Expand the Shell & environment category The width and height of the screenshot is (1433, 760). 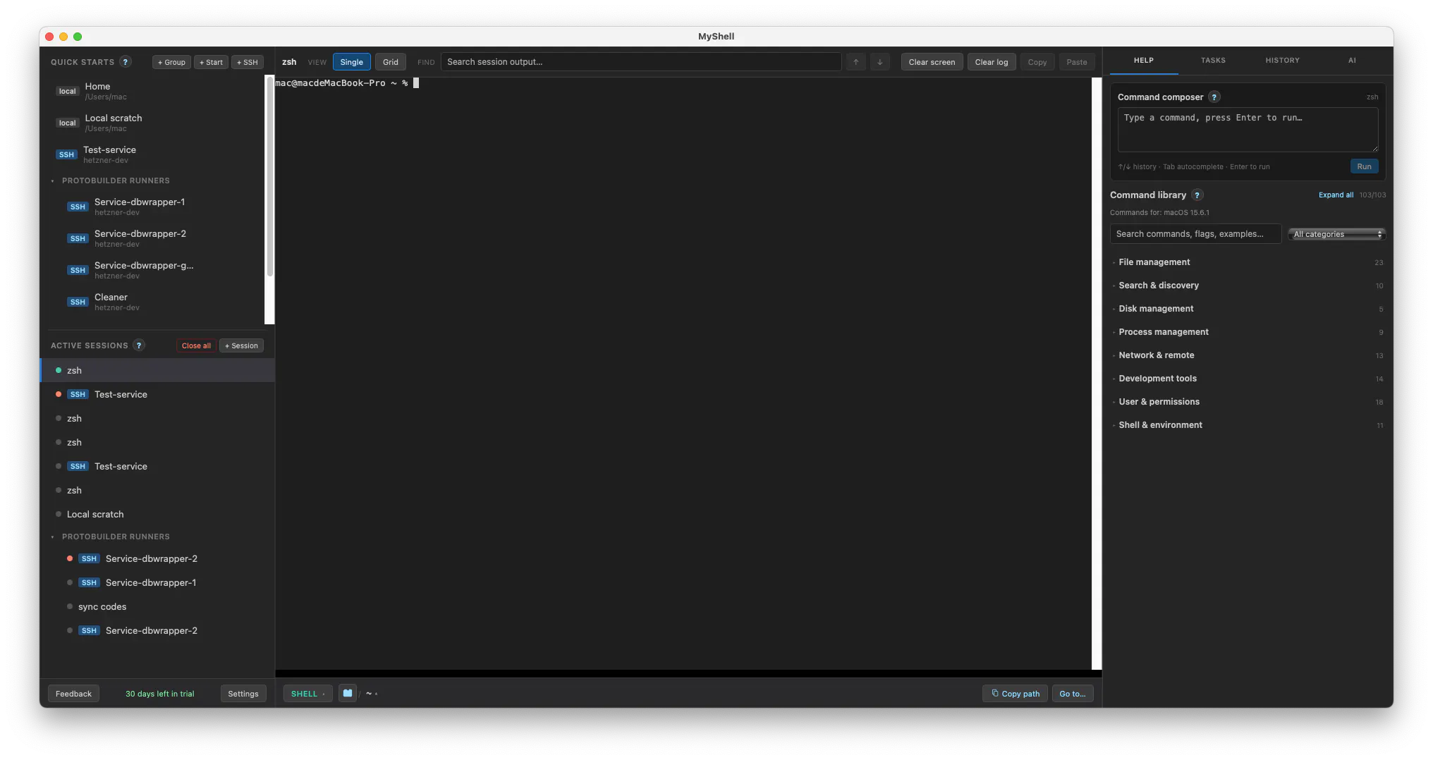coord(1248,425)
